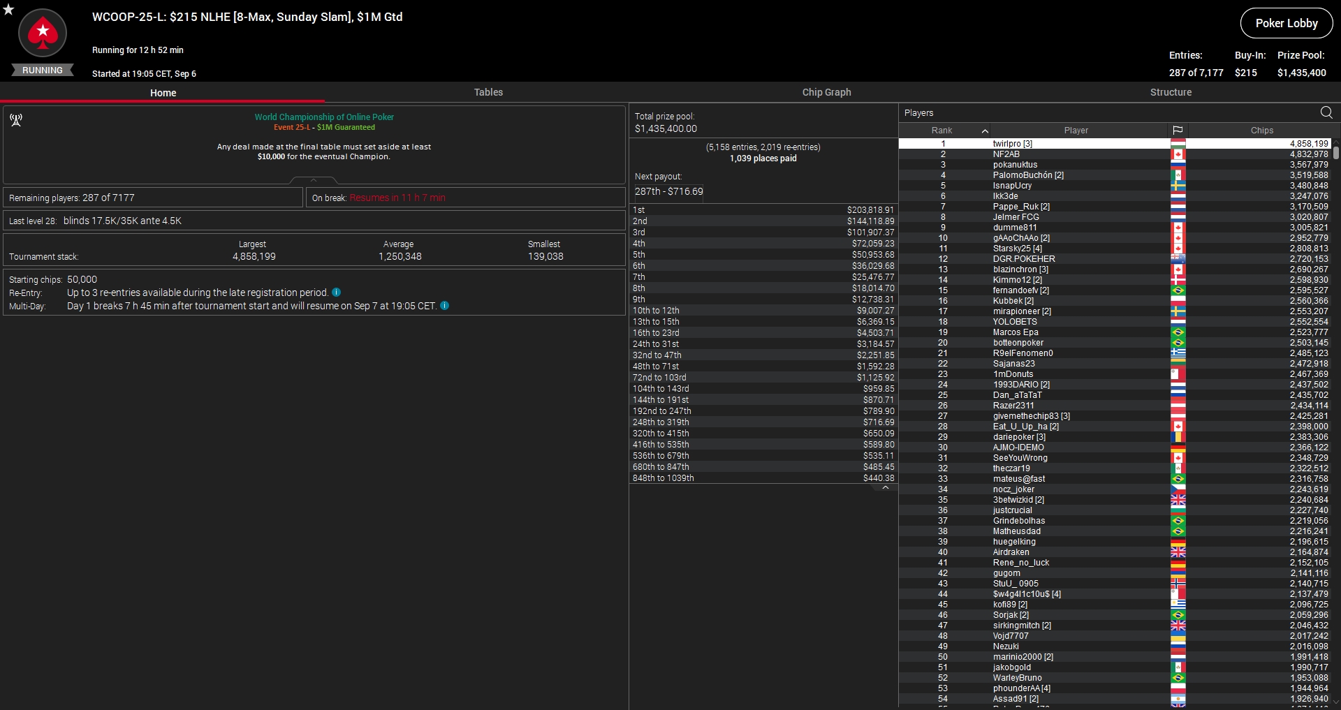This screenshot has height=710, width=1341.
Task: Sort by Chips column header
Action: click(1261, 131)
